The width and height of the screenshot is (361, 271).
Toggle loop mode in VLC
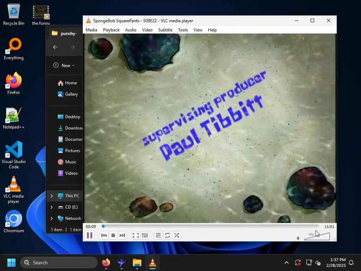click(x=167, y=235)
